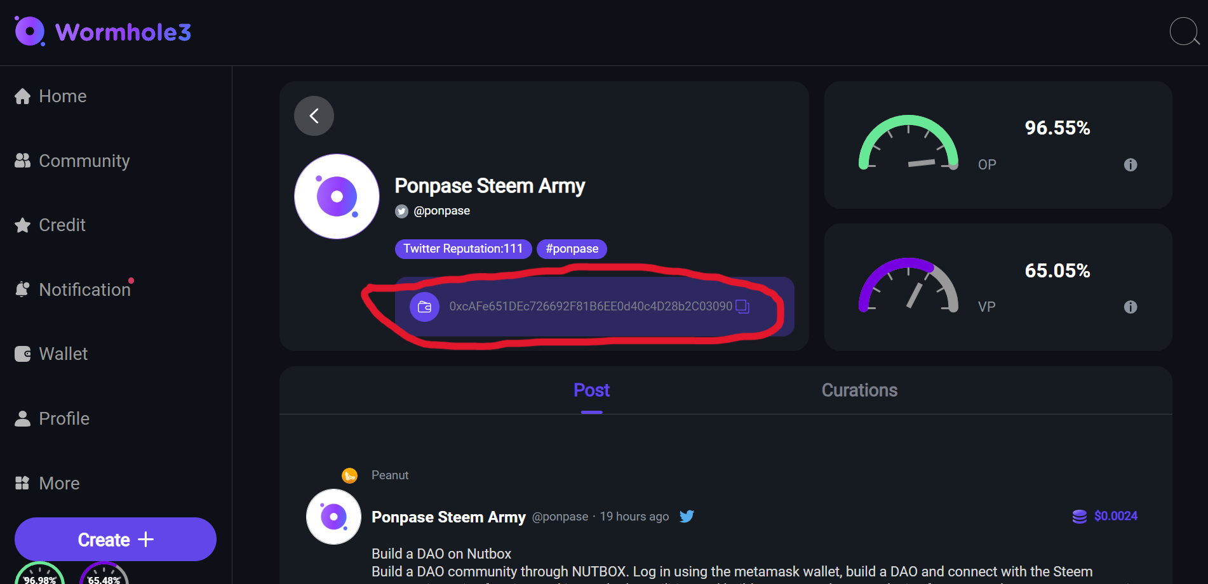Open the wallet folder icon in address bar
1208x584 pixels.
click(424, 307)
